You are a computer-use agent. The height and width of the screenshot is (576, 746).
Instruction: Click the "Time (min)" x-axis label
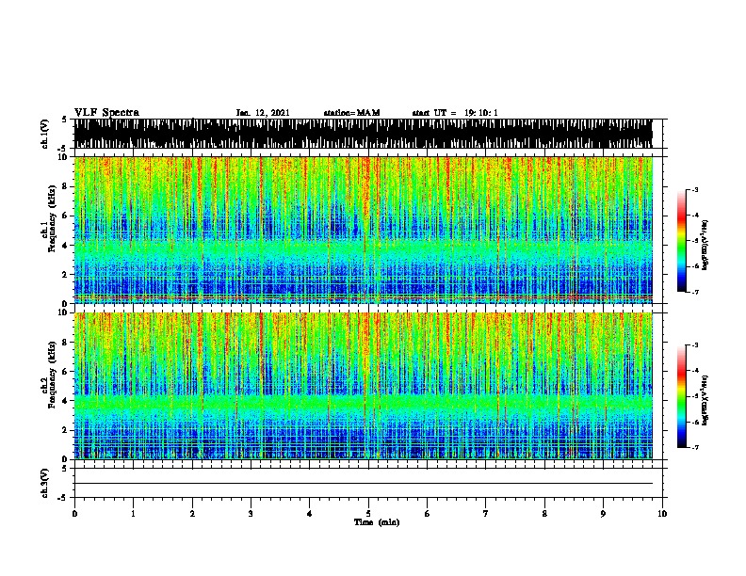coord(377,522)
